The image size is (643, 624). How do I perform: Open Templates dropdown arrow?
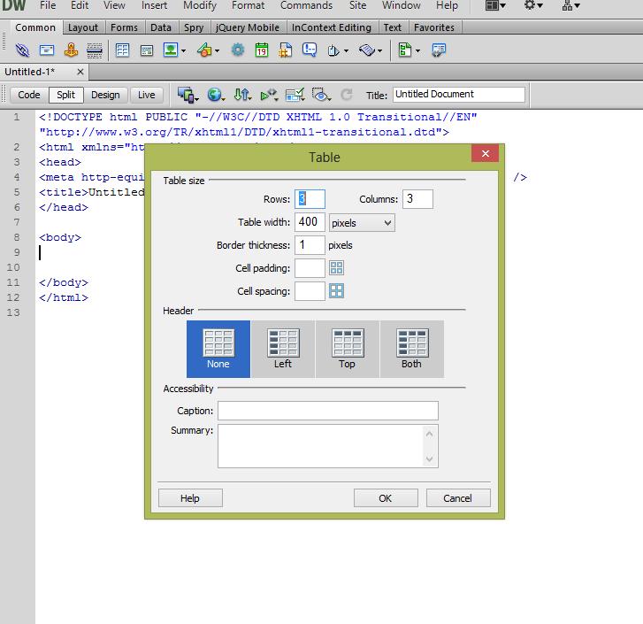click(417, 50)
